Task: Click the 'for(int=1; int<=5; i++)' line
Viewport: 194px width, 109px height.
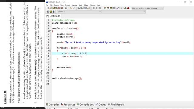Action: pos(72,48)
